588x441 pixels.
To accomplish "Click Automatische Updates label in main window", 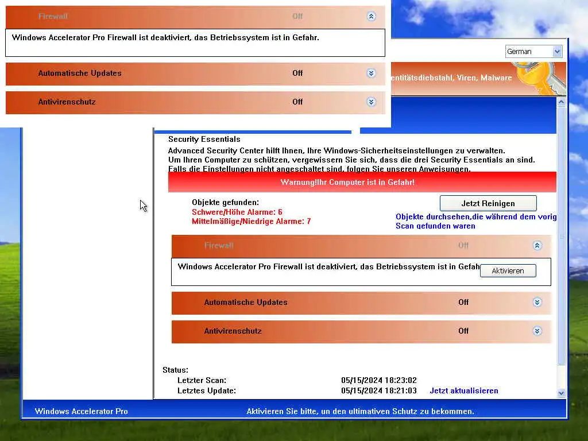I will 246,302.
